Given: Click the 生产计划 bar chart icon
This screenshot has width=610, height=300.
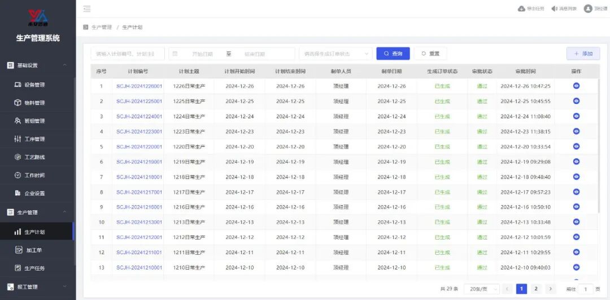Looking at the screenshot, I should pos(18,232).
